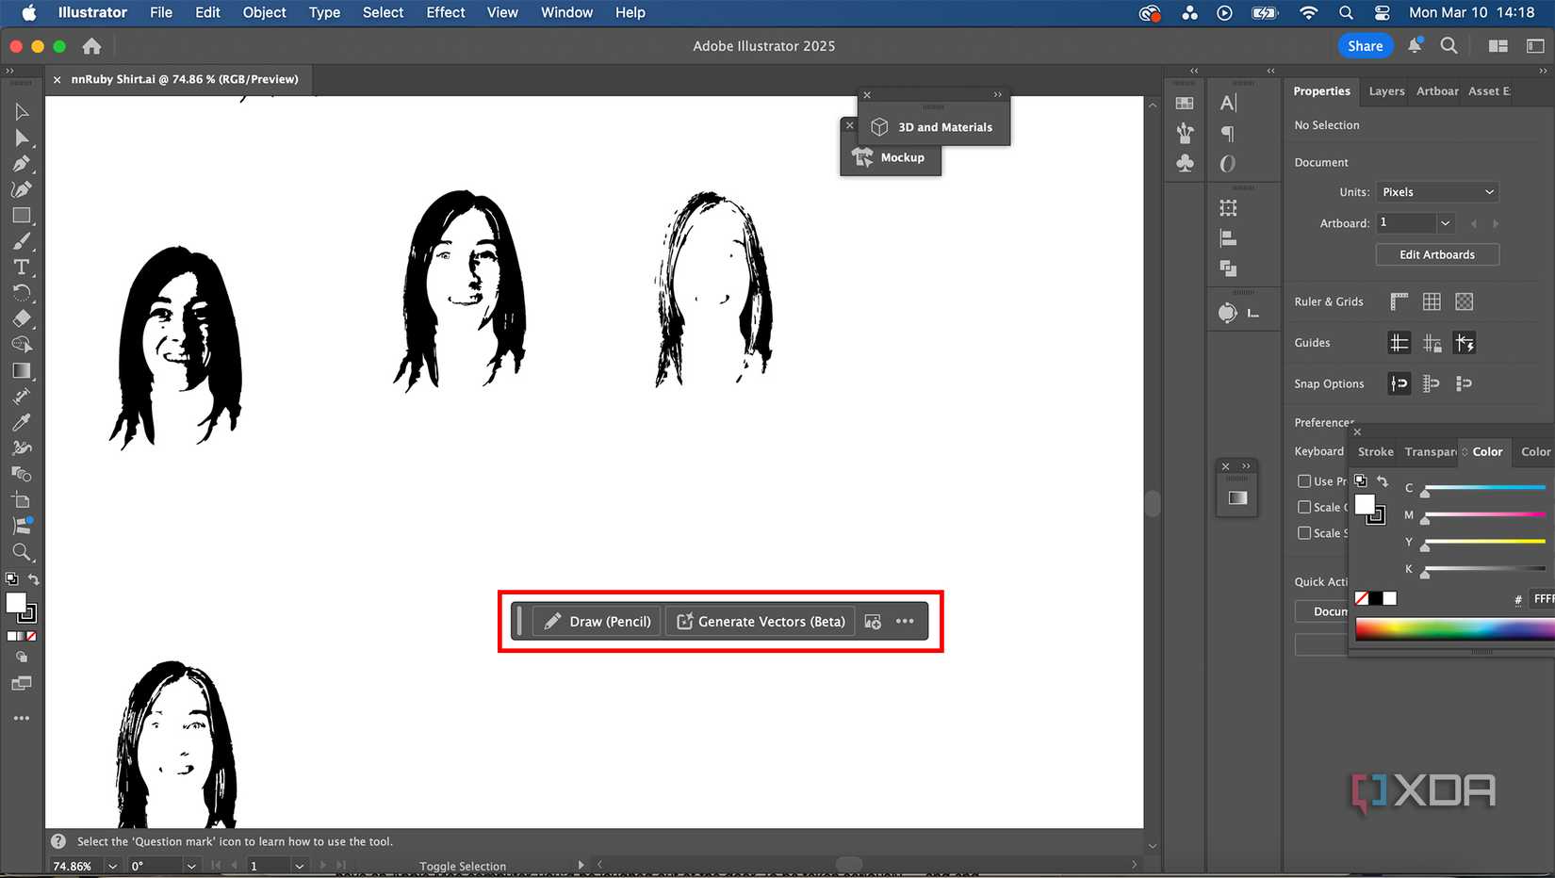Click Generate Vectors (Beta) in the task bar
Screen dimensions: 1555x878
(x=760, y=621)
